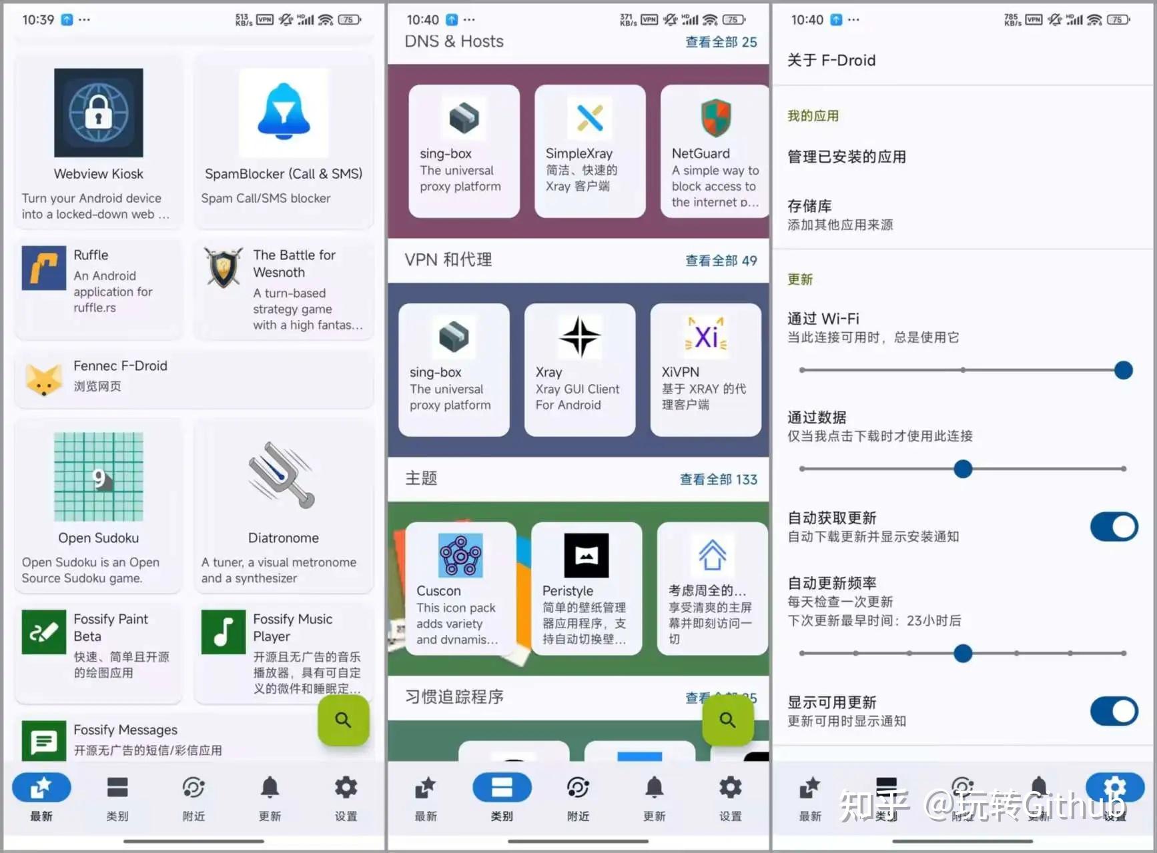The image size is (1157, 853).
Task: Open 设置 tab on the 最新 screen
Action: point(346,797)
